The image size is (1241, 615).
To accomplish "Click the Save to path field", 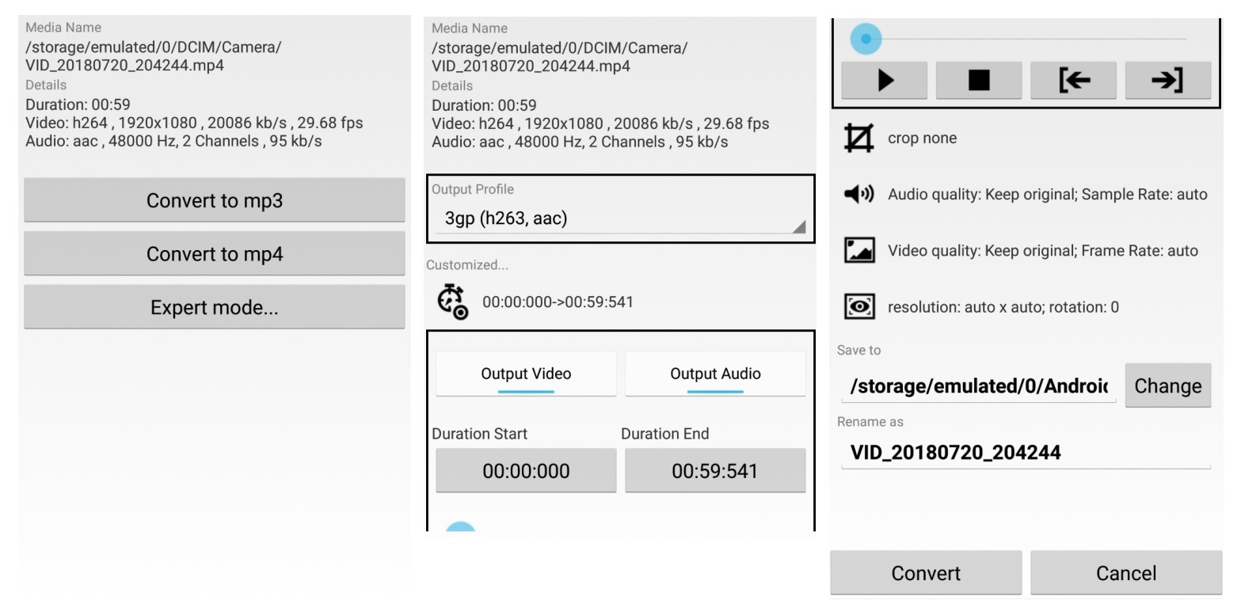I will click(979, 386).
